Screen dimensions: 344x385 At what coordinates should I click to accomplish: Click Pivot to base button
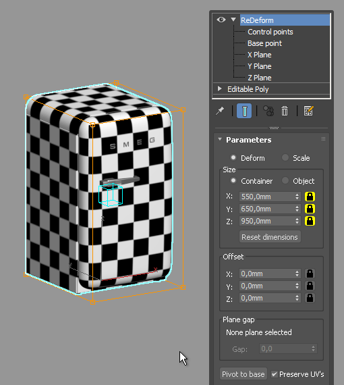[243, 374]
